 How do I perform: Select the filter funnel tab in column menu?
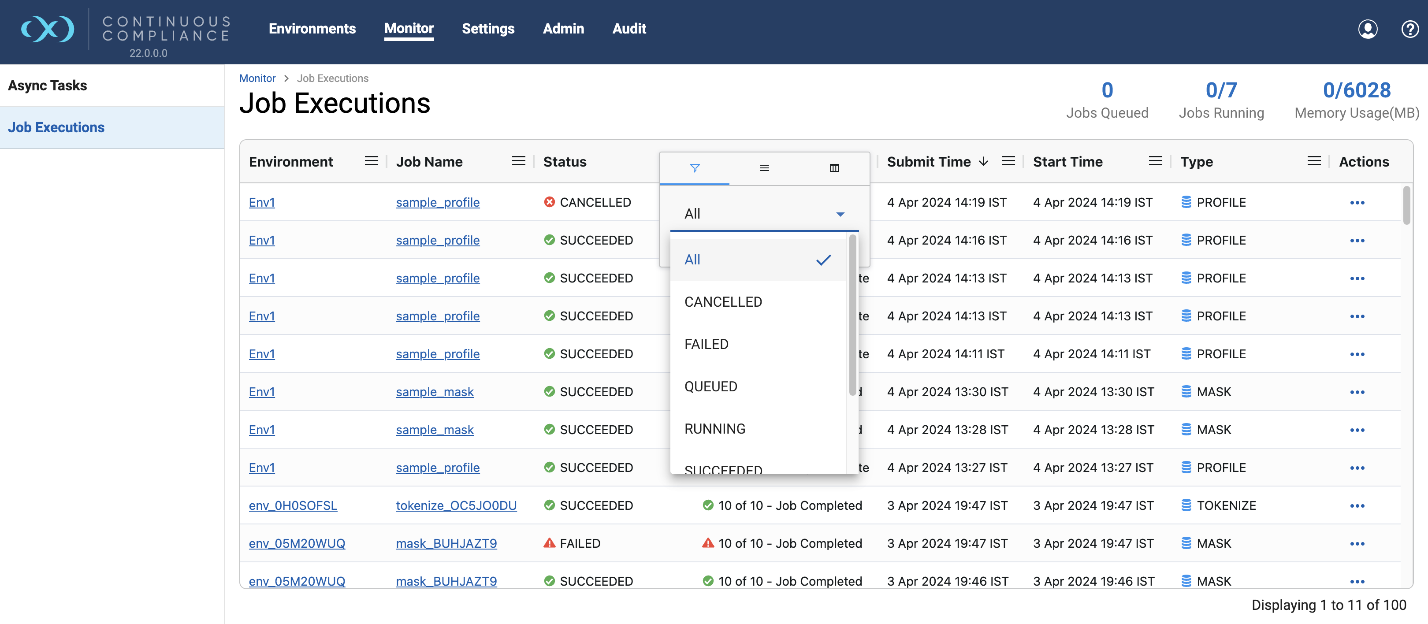point(694,168)
